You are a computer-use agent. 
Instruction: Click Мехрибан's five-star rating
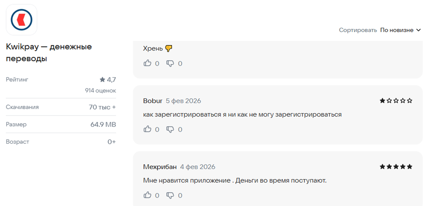coord(396,167)
